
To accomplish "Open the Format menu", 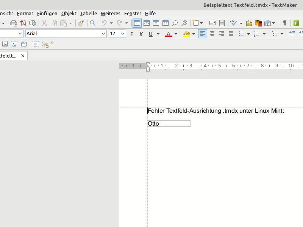I will point(25,14).
